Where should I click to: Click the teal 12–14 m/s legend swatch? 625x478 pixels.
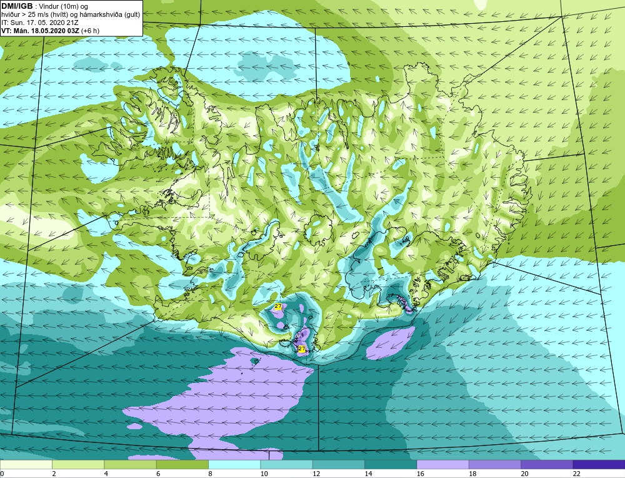click(338, 464)
